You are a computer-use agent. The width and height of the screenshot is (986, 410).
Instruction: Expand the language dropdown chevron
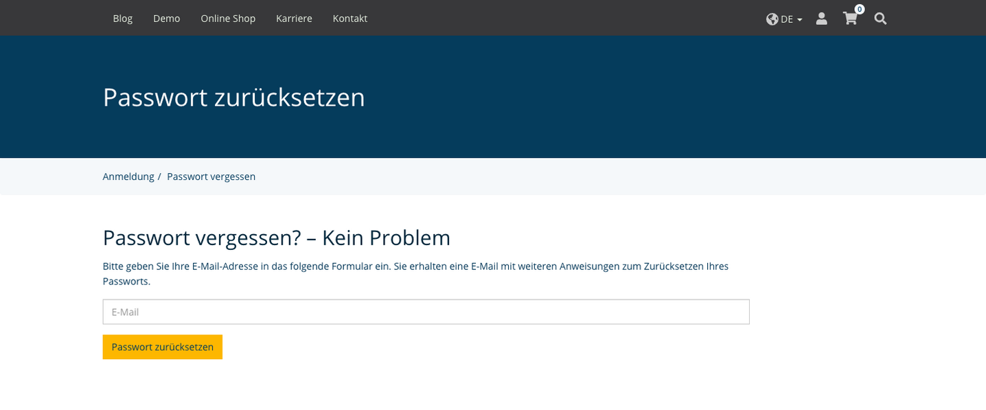coord(799,20)
